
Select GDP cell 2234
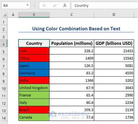click(114, 102)
